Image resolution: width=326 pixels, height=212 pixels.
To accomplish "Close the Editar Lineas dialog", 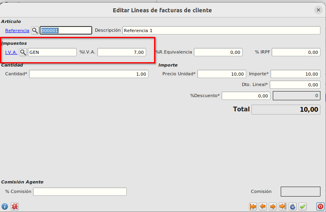I will [318, 10].
